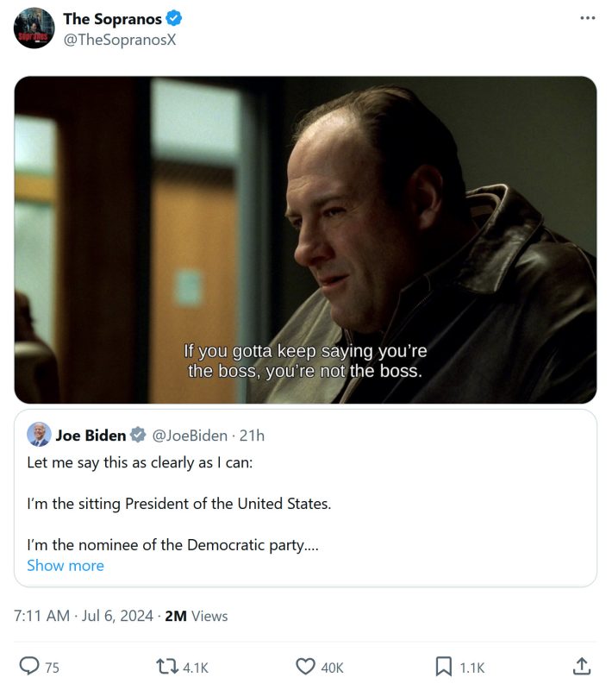Click the blue verified badge beside The Sopranos
612x690 pixels.
pyautogui.click(x=173, y=19)
